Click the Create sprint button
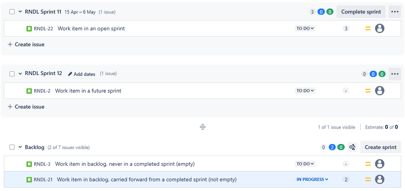Screen dimensions: 405x191 tap(381, 147)
